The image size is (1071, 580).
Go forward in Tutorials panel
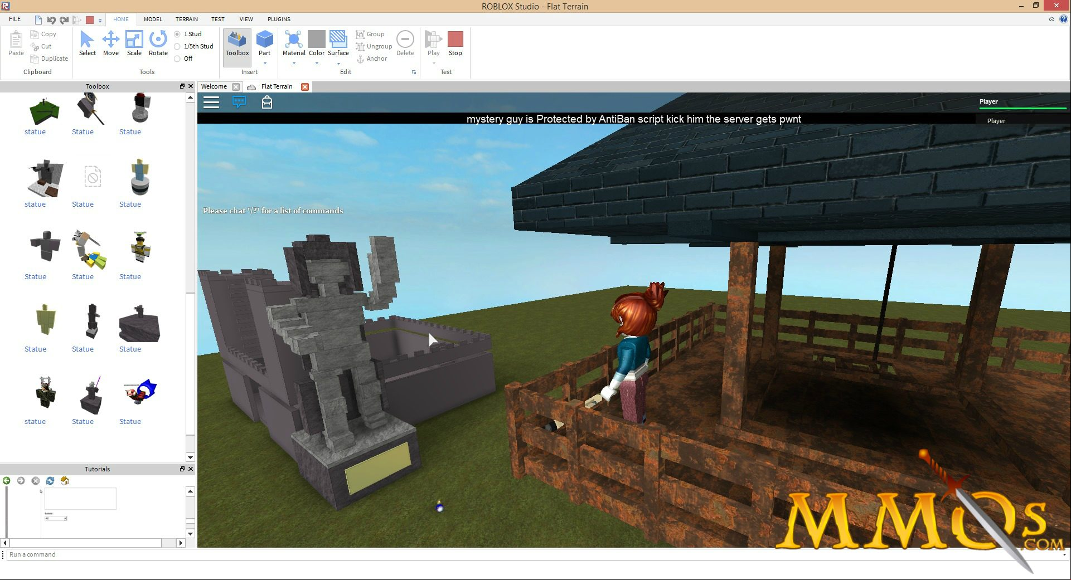click(21, 480)
